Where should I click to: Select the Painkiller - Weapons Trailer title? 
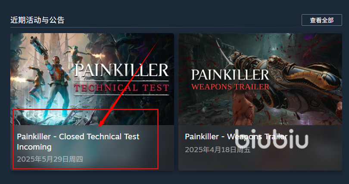(x=236, y=136)
